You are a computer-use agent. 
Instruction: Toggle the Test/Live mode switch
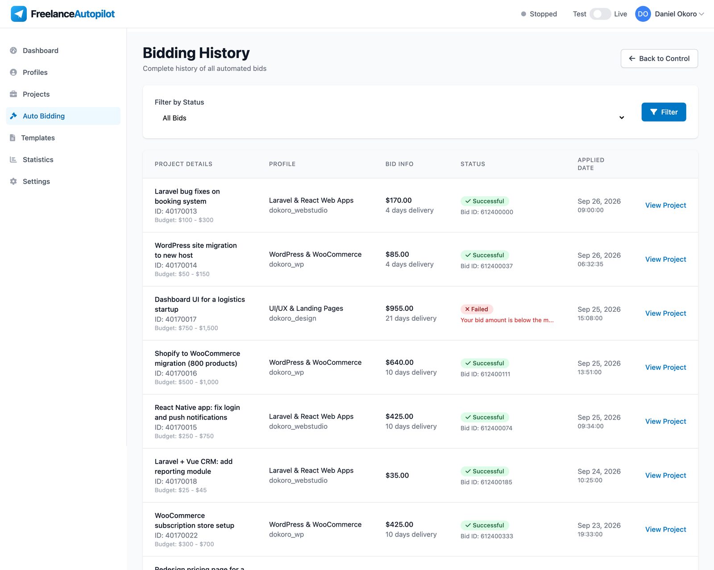(x=600, y=14)
